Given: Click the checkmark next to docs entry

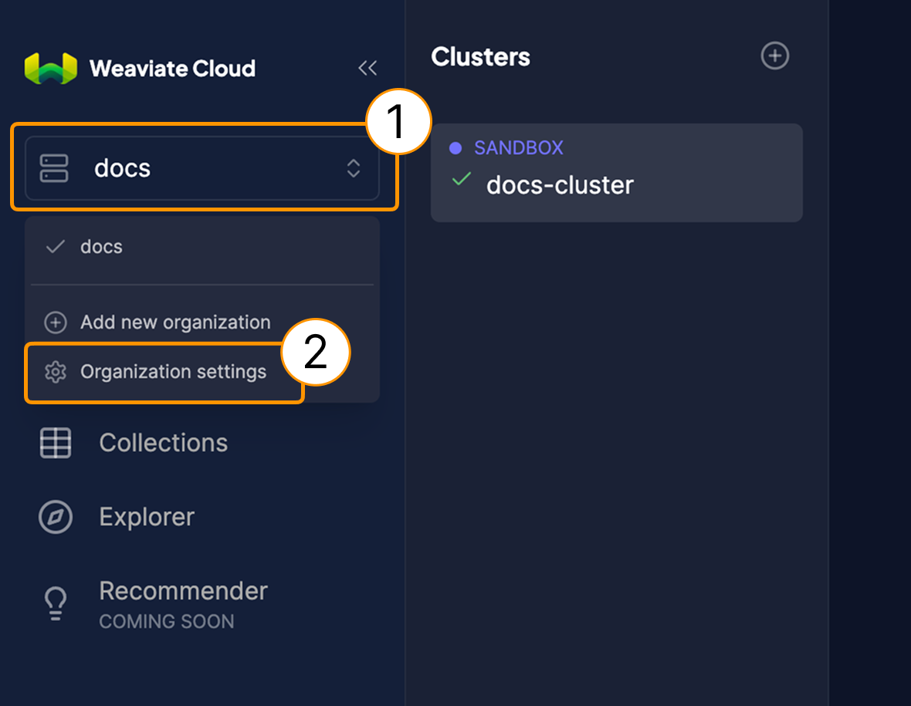Looking at the screenshot, I should click(55, 247).
